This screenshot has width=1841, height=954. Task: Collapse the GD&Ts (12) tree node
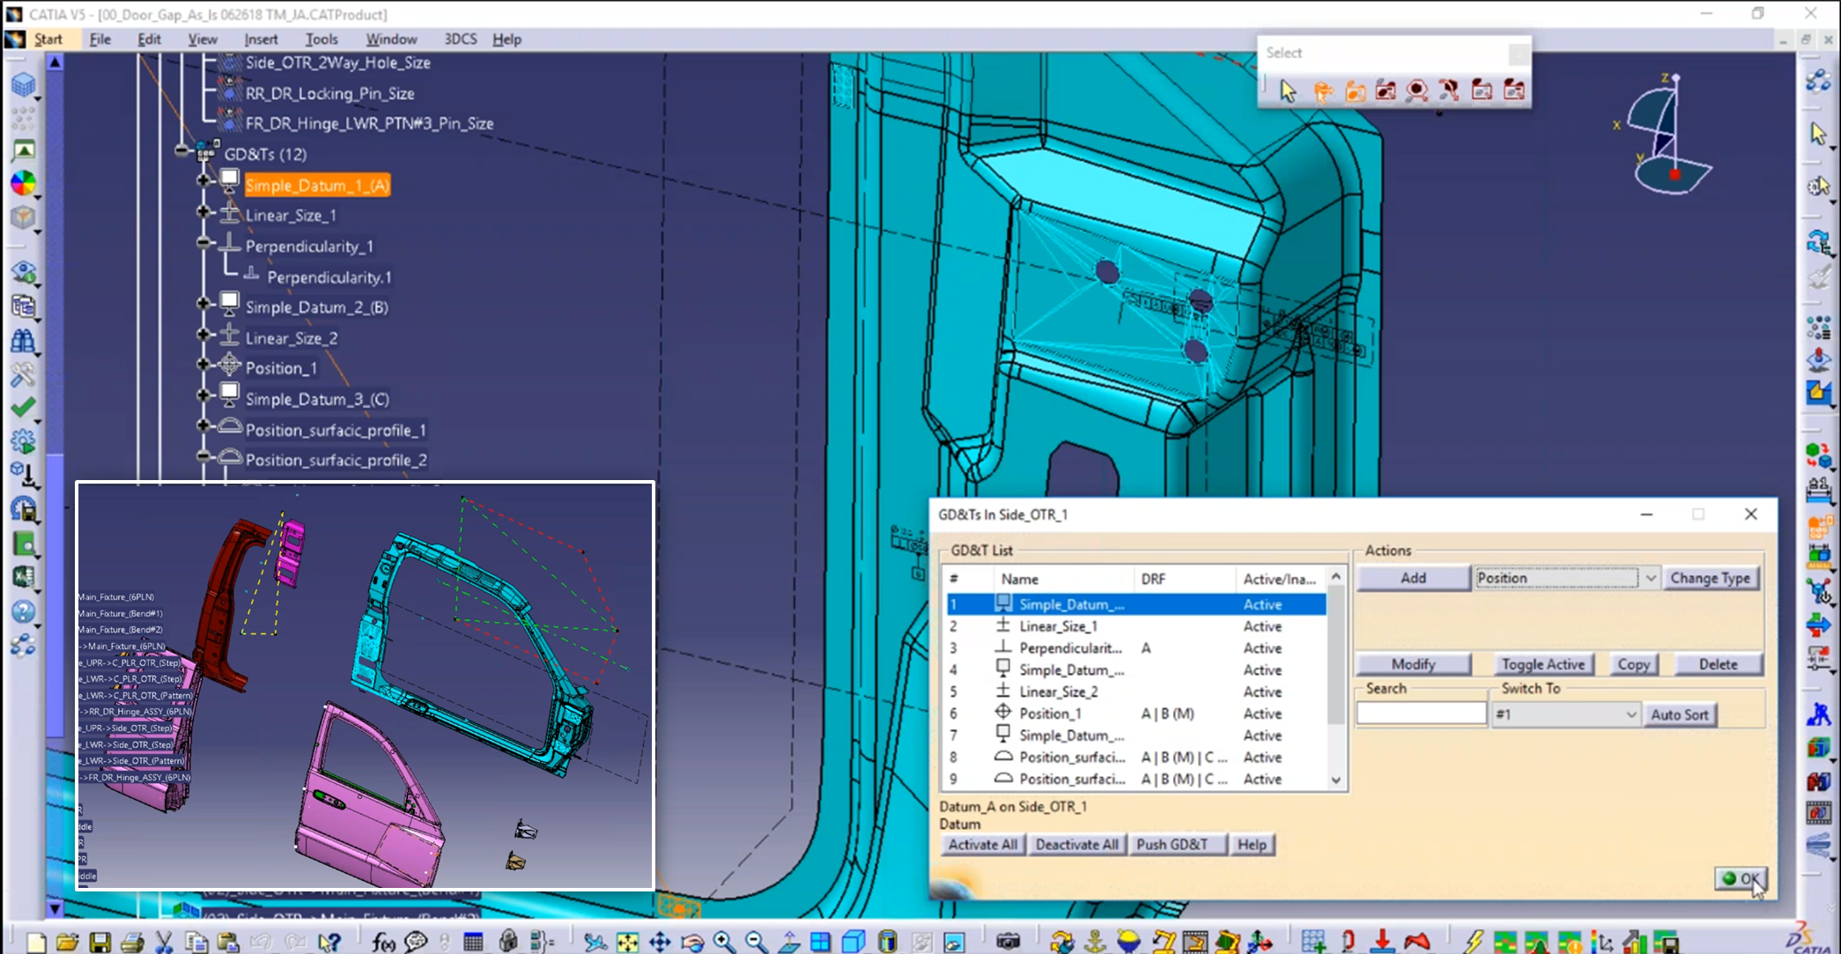(x=182, y=149)
